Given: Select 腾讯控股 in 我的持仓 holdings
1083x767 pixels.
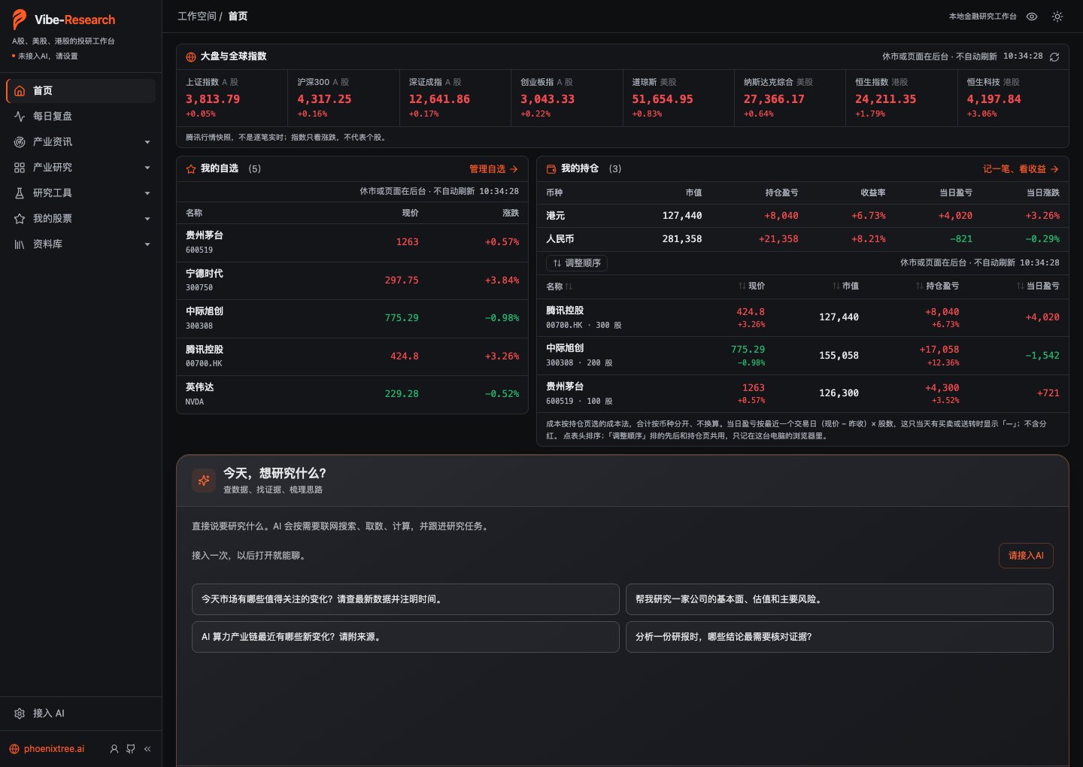Looking at the screenshot, I should (802, 317).
